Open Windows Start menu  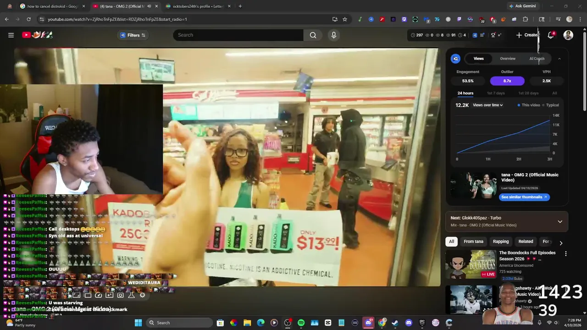(138, 323)
